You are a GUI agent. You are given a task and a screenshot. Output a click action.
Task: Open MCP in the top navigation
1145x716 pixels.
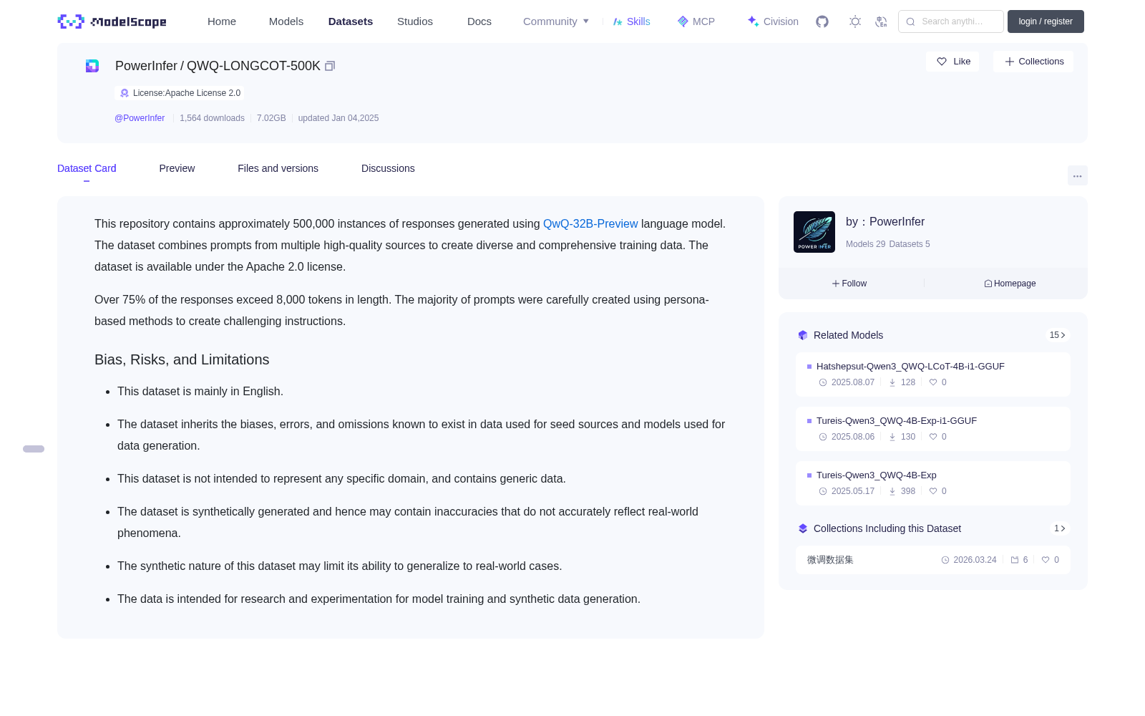coord(696,21)
